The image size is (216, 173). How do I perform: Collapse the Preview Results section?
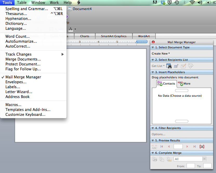(153, 140)
